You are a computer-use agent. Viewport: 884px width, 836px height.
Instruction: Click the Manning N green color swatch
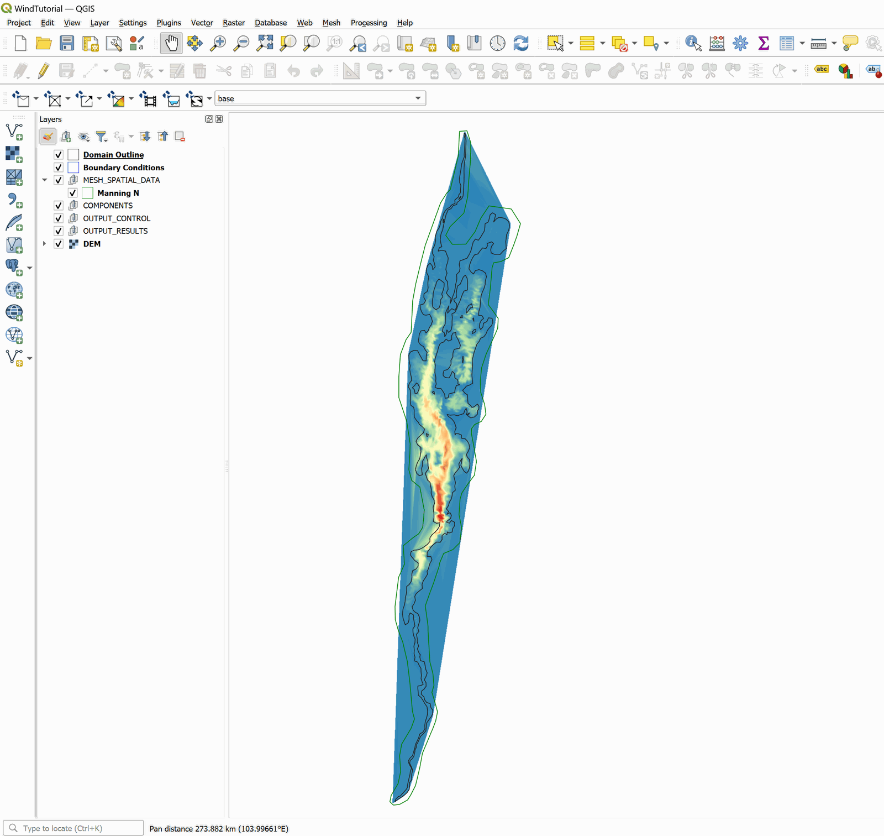(87, 193)
